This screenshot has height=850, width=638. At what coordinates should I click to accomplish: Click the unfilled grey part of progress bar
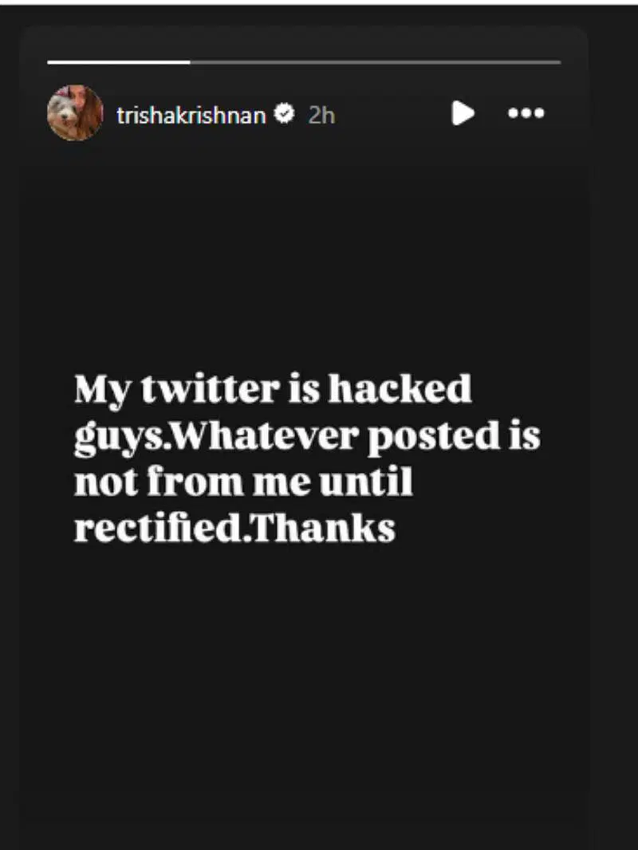(x=375, y=61)
